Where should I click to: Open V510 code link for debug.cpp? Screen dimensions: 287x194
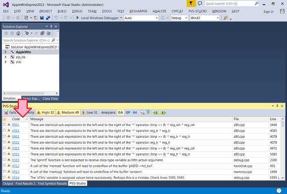tap(15, 160)
